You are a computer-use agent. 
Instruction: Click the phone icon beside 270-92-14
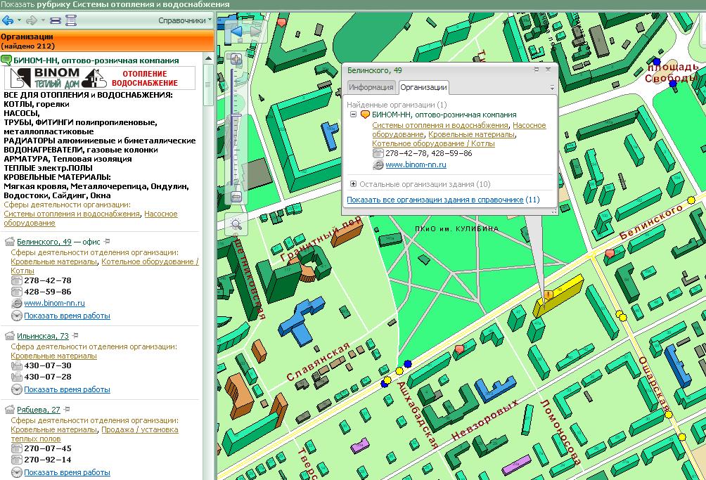(x=16, y=460)
